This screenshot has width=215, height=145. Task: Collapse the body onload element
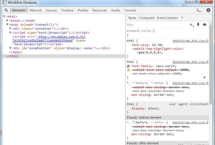[8, 25]
